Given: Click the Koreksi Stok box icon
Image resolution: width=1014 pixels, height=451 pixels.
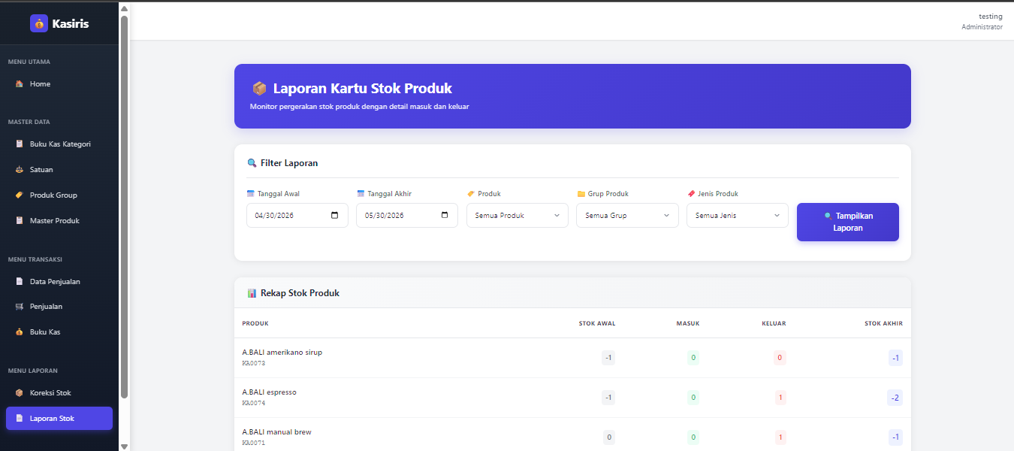Looking at the screenshot, I should click(20, 393).
